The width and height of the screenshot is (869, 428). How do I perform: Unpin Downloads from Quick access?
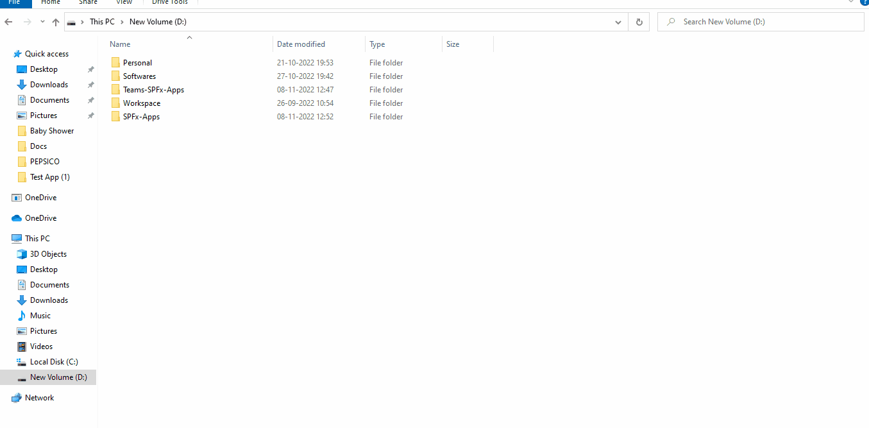coord(90,84)
